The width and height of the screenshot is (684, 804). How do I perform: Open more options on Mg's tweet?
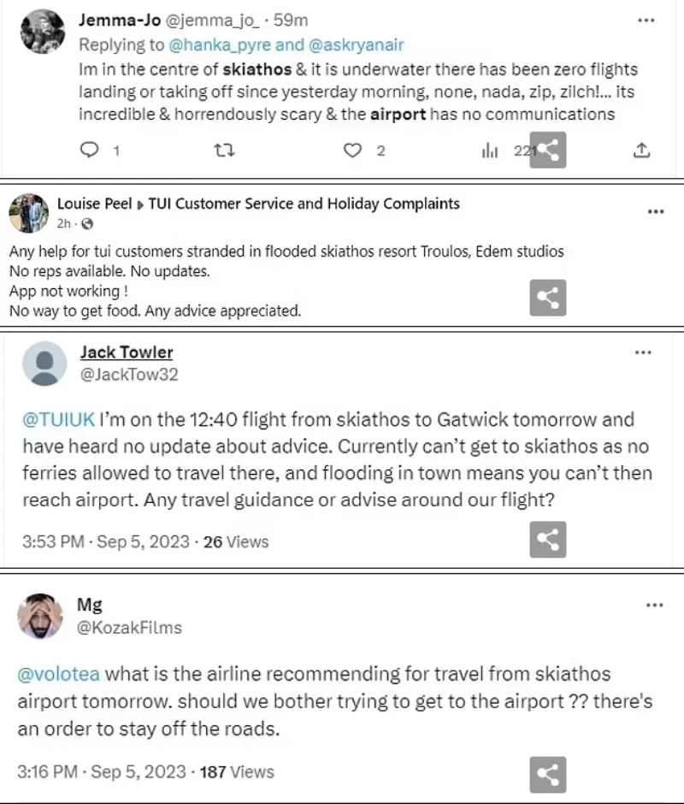[x=654, y=605]
